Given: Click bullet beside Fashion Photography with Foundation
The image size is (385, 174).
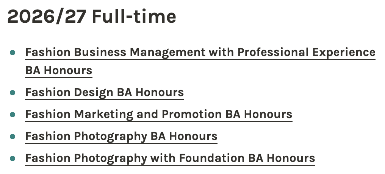Looking at the screenshot, I should coord(13,158).
